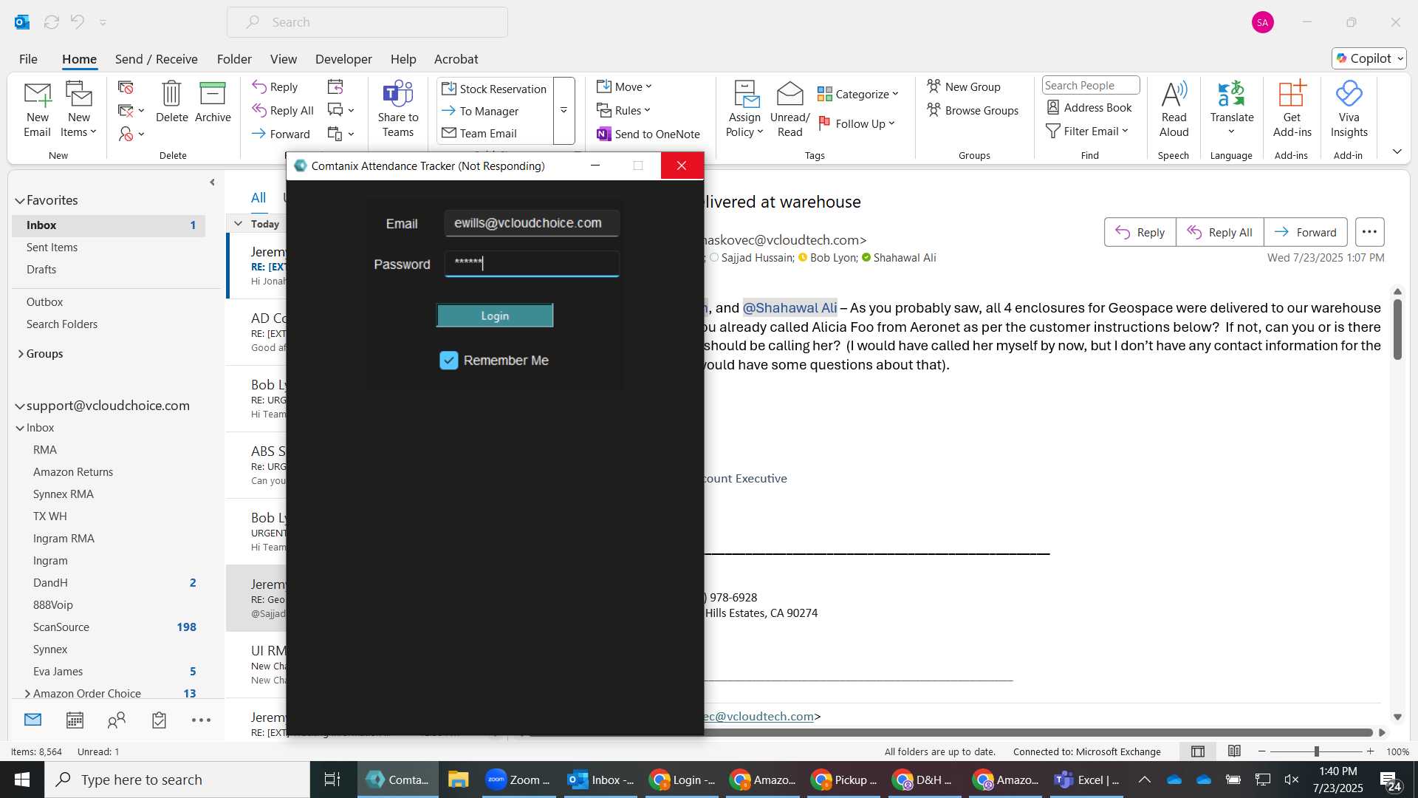Click Get Add-ins
The width and height of the screenshot is (1418, 798).
(x=1292, y=109)
